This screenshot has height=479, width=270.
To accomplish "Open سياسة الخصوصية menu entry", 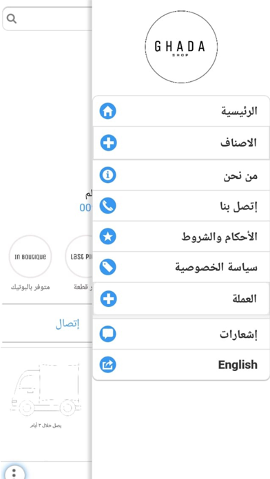I will (181, 267).
